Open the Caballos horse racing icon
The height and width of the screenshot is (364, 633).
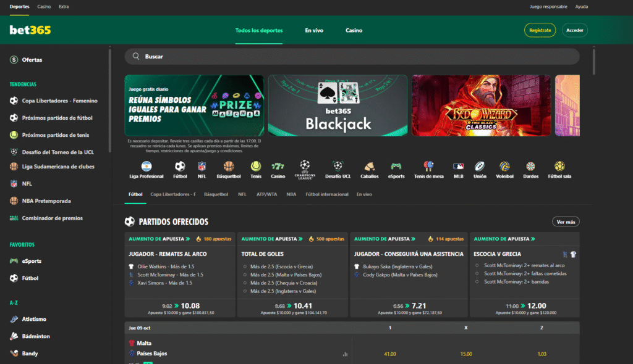(x=369, y=168)
